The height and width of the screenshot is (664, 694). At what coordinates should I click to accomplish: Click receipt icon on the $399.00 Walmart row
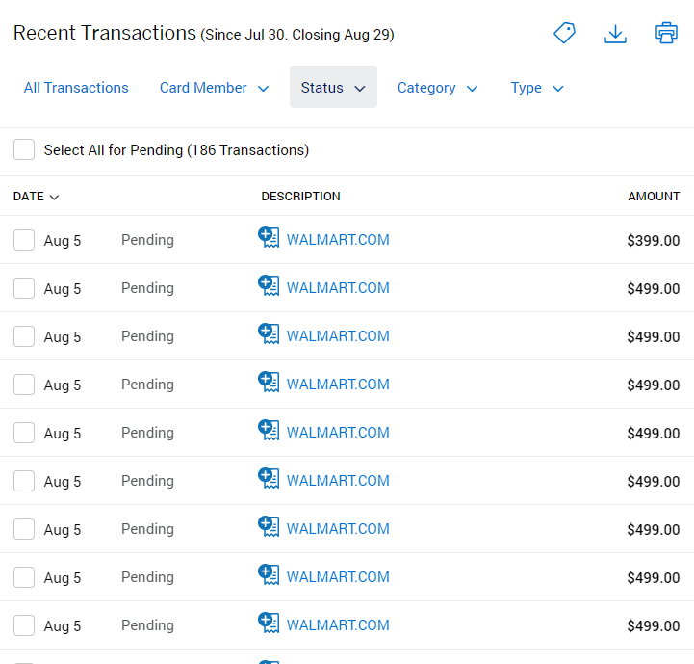269,238
